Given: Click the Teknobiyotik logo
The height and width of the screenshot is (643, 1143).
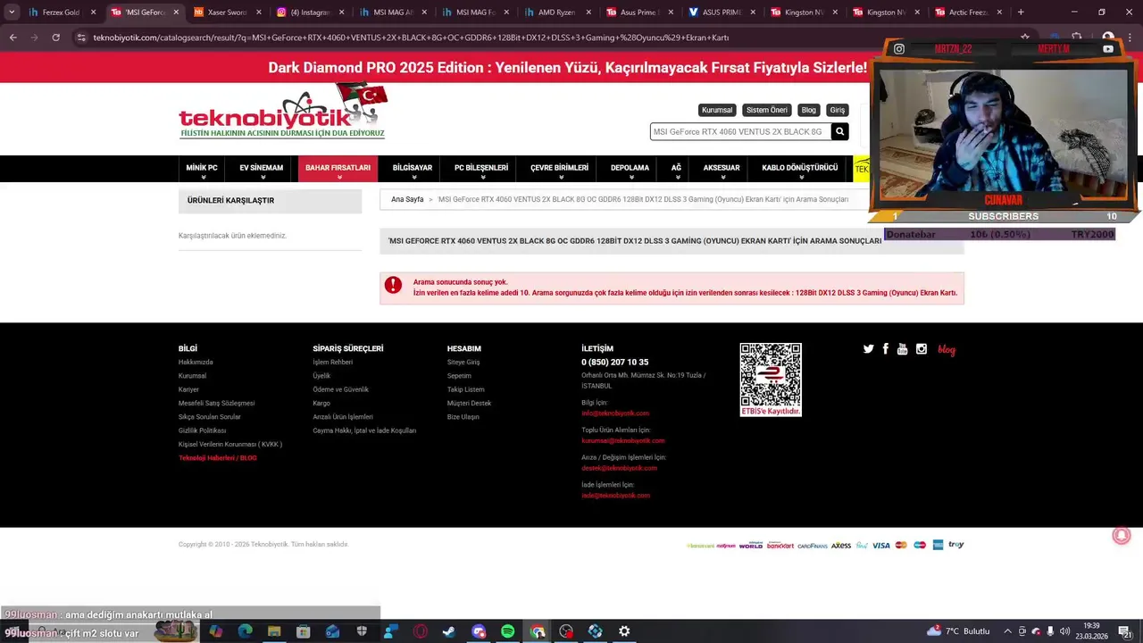Looking at the screenshot, I should click(283, 113).
